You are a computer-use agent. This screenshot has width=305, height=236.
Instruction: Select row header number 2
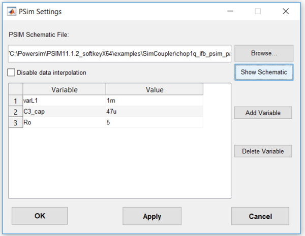15,112
